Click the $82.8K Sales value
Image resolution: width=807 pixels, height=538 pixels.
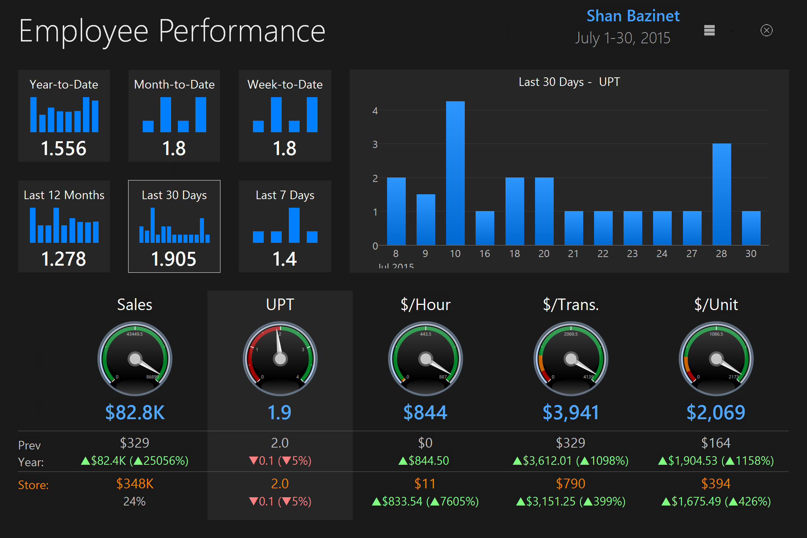tap(135, 412)
